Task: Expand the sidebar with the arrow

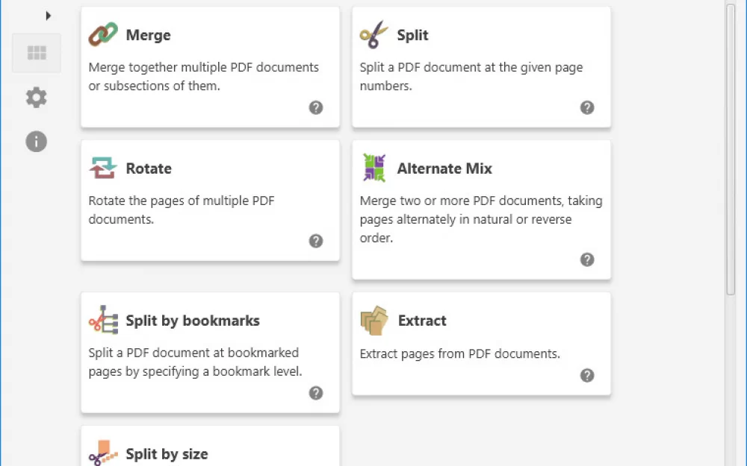Action: tap(48, 16)
